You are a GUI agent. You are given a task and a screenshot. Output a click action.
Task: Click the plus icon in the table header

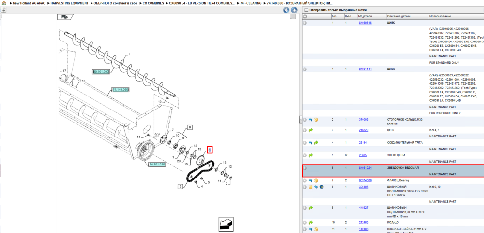coord(305,16)
